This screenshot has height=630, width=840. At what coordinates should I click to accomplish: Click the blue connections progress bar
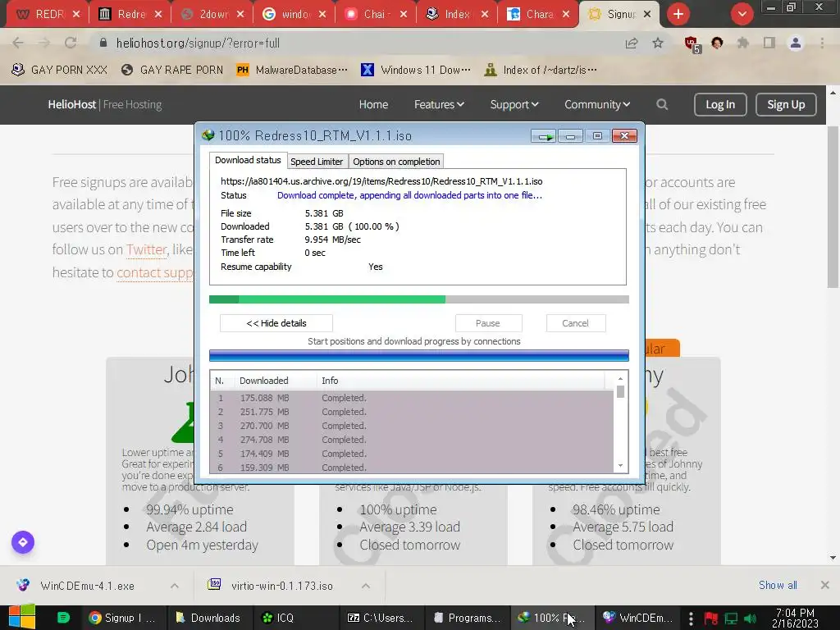pyautogui.click(x=419, y=355)
